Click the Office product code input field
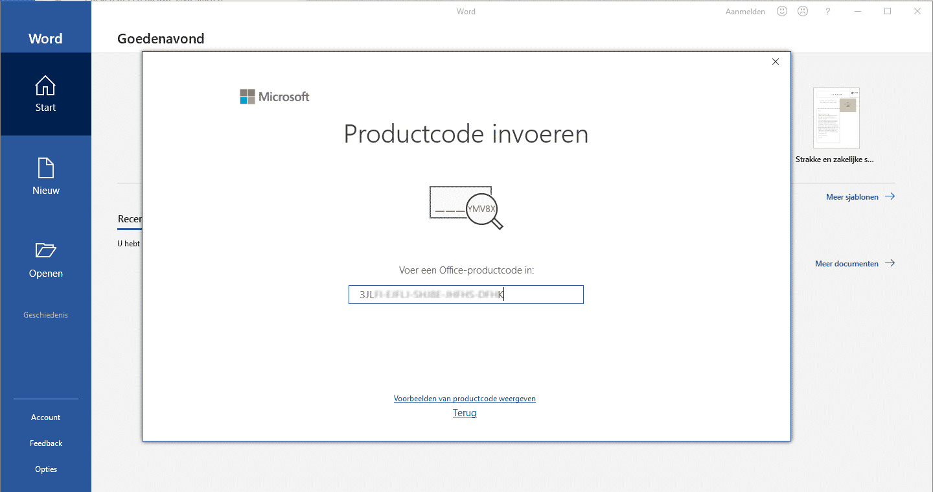 point(466,295)
